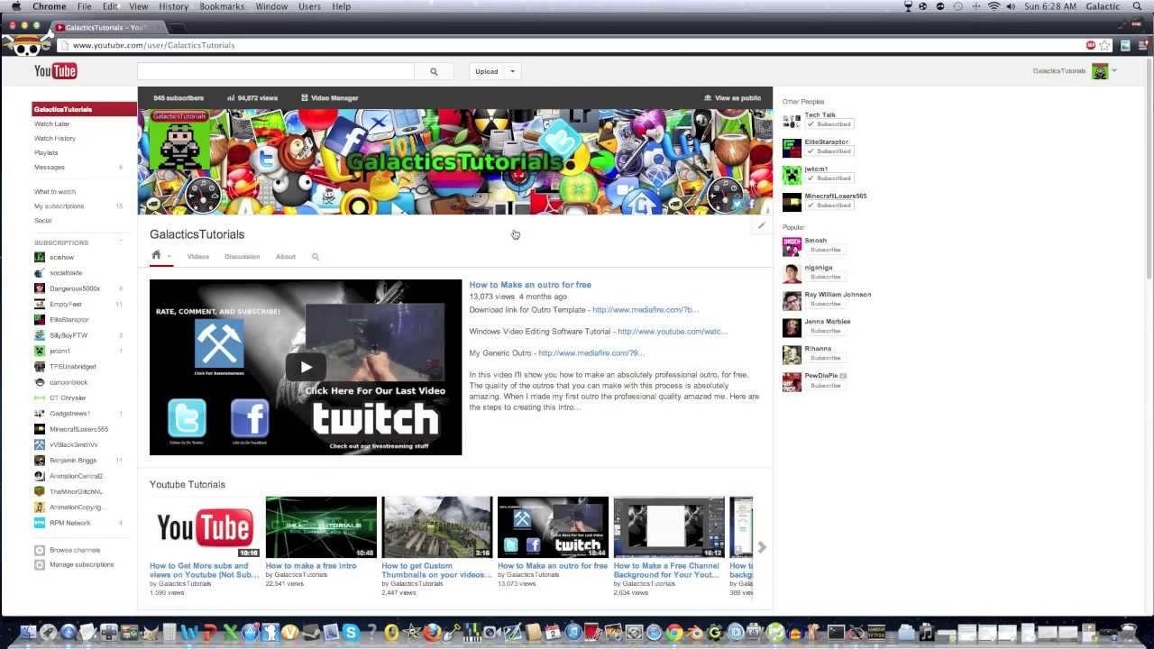
Task: Open scishow subscription channel
Action: tap(61, 257)
